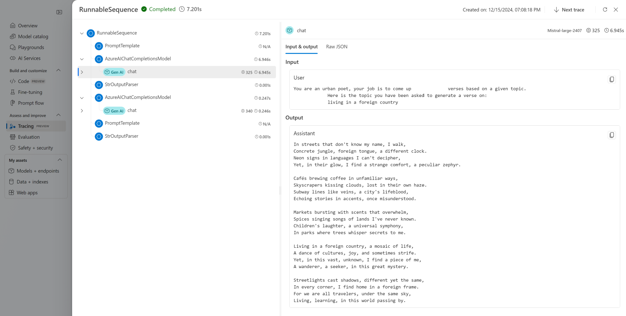Copy the User input text
This screenshot has width=626, height=316.
point(612,79)
